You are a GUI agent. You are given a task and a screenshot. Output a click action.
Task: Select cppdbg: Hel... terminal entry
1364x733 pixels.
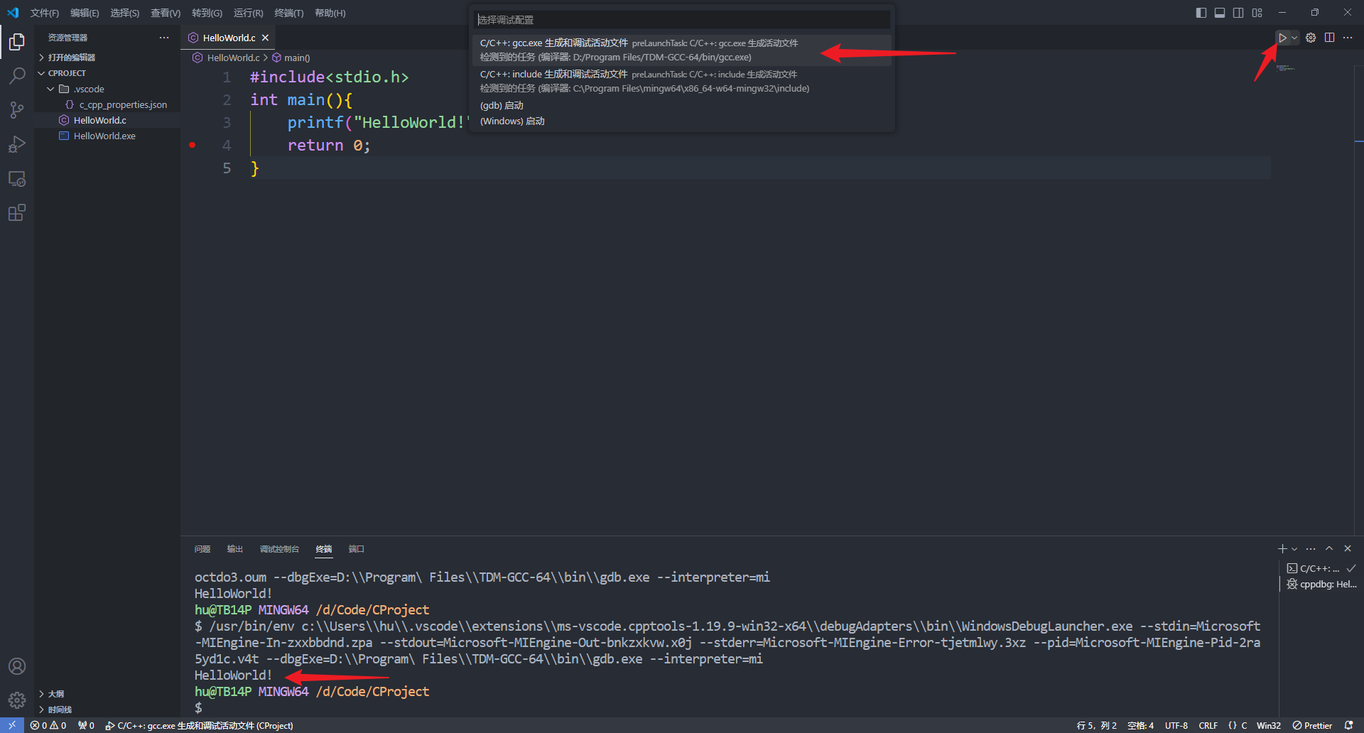1320,584
